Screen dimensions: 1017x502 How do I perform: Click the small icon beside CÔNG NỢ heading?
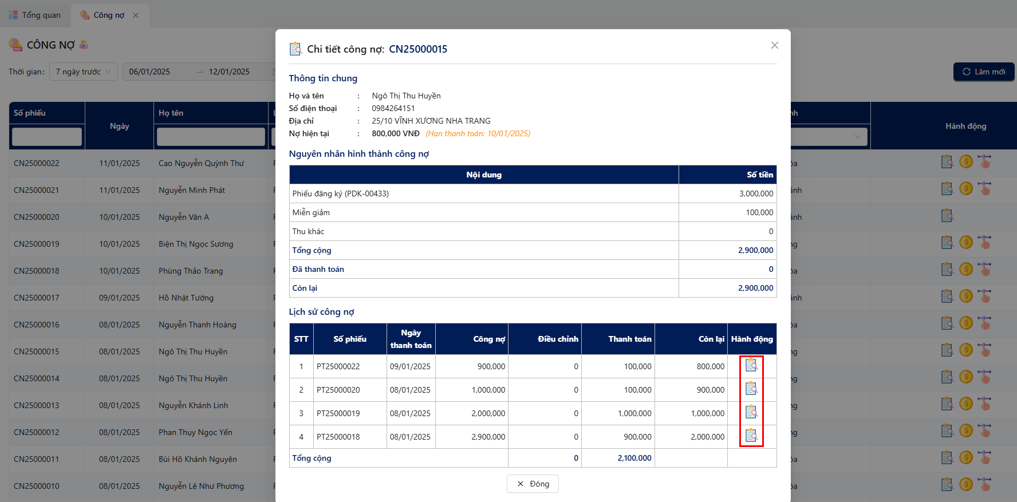click(x=84, y=44)
